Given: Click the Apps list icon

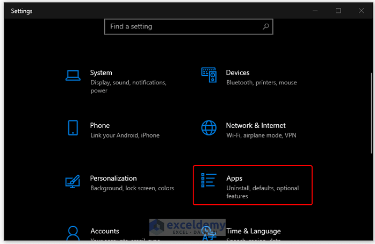Looking at the screenshot, I should pyautogui.click(x=209, y=180).
